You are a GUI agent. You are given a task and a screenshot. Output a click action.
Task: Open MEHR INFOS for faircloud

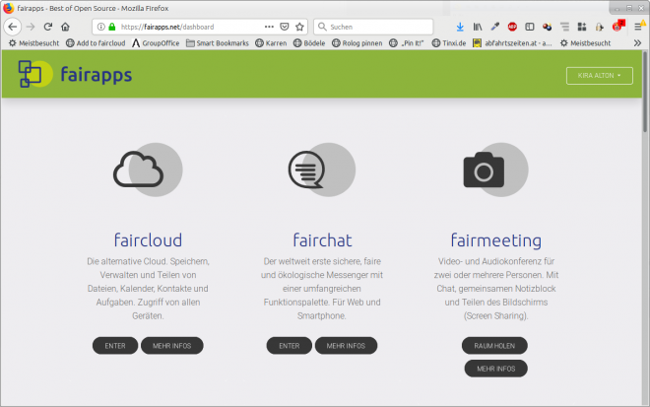pyautogui.click(x=172, y=346)
